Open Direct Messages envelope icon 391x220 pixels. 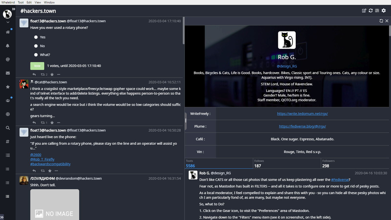pos(8,73)
